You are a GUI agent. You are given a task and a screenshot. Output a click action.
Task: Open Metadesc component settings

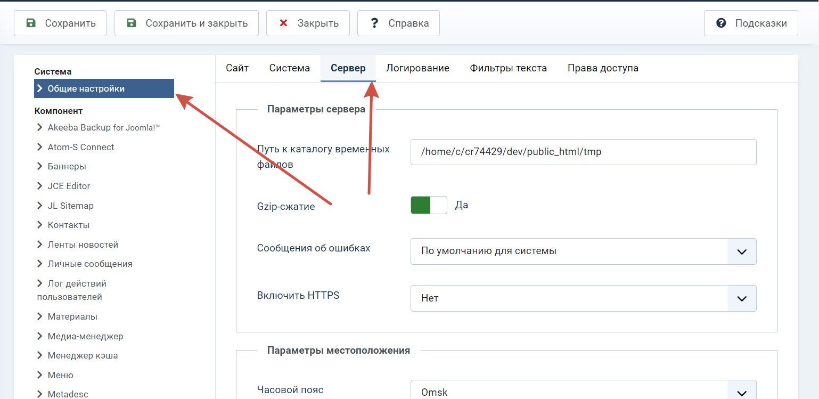(68, 394)
